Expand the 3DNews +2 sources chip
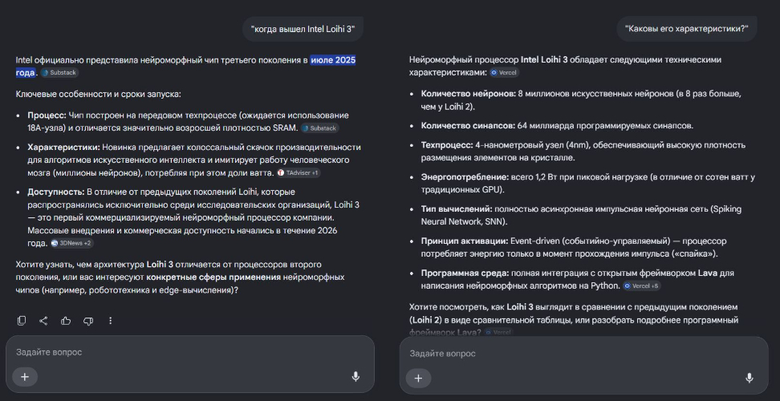 (x=72, y=244)
